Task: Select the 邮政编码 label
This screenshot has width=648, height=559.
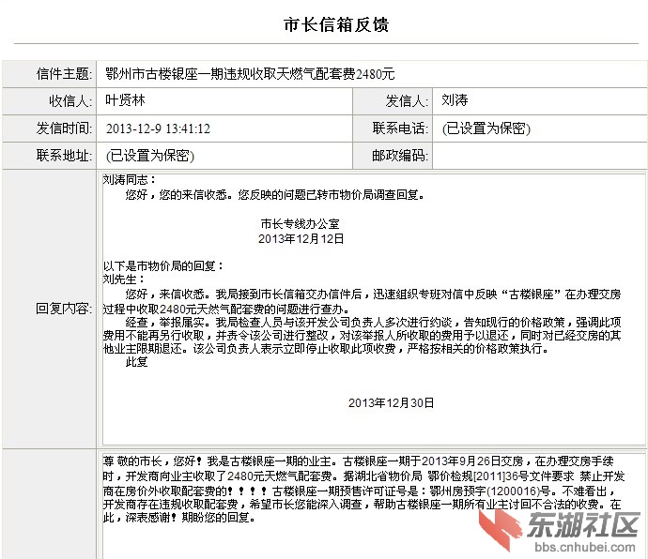Action: pyautogui.click(x=400, y=156)
